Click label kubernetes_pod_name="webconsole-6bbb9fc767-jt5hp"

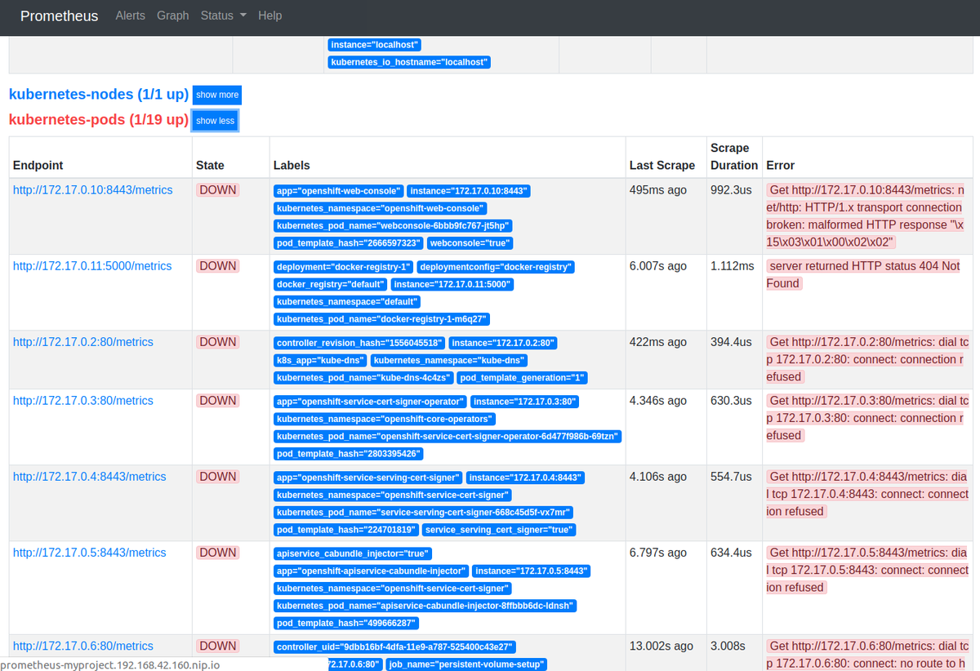point(393,226)
